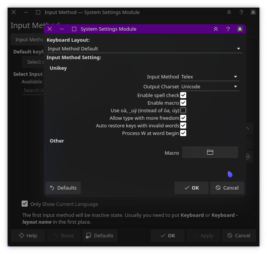This screenshot has width=267, height=254.
Task: Toggle Auto restore keys with invalid words
Action: 183,125
